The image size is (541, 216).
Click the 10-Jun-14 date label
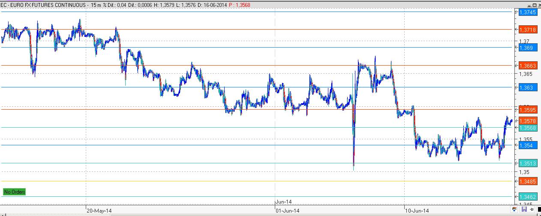coord(418,211)
